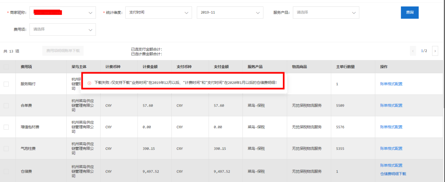Click the 1/2 page indicator

point(424,51)
